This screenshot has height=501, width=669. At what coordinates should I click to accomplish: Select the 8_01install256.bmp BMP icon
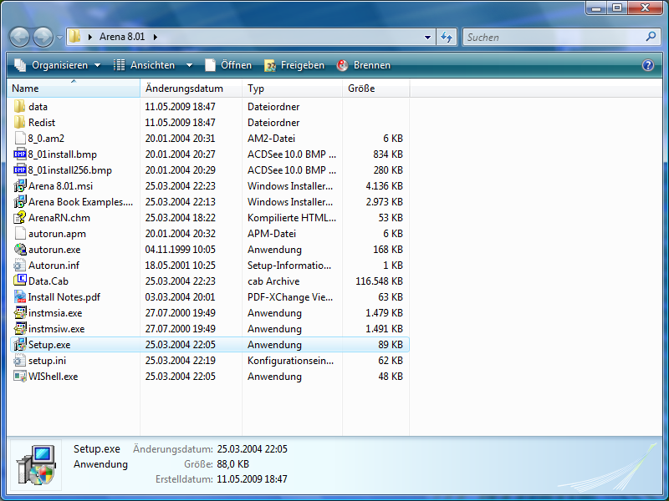coord(19,170)
